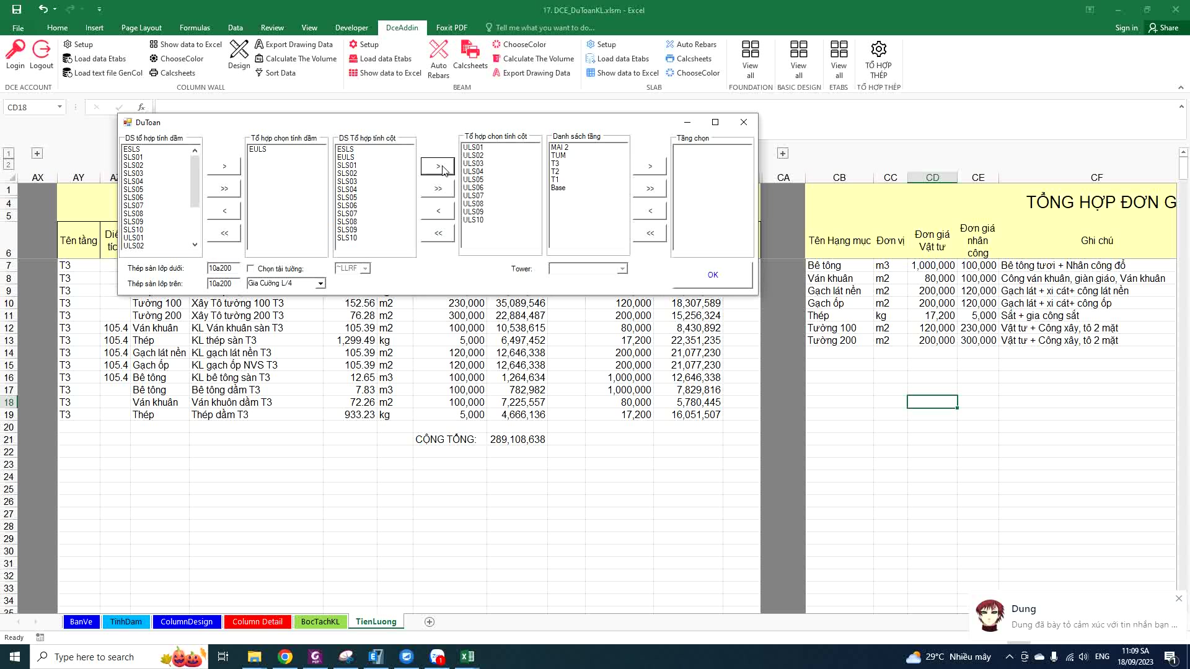Click move-all >> button for dầm combinations

point(224,188)
